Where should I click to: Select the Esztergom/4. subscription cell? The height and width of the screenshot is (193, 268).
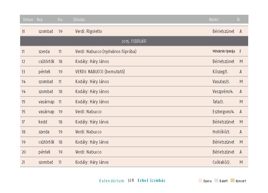point(223,112)
